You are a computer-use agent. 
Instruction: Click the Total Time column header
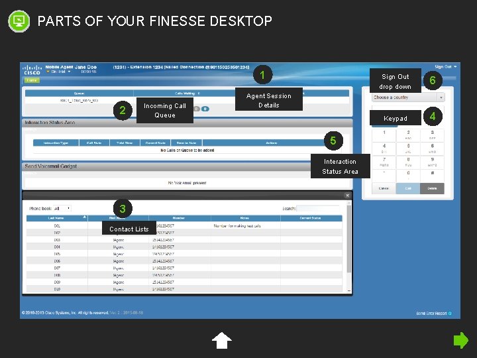125,143
